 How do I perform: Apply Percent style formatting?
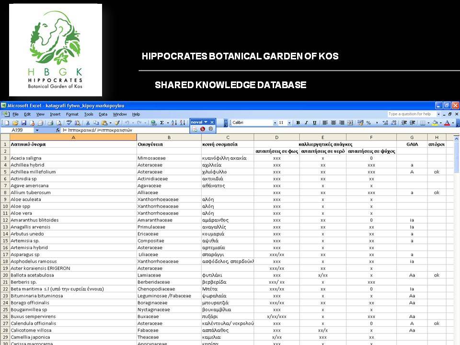click(368, 123)
